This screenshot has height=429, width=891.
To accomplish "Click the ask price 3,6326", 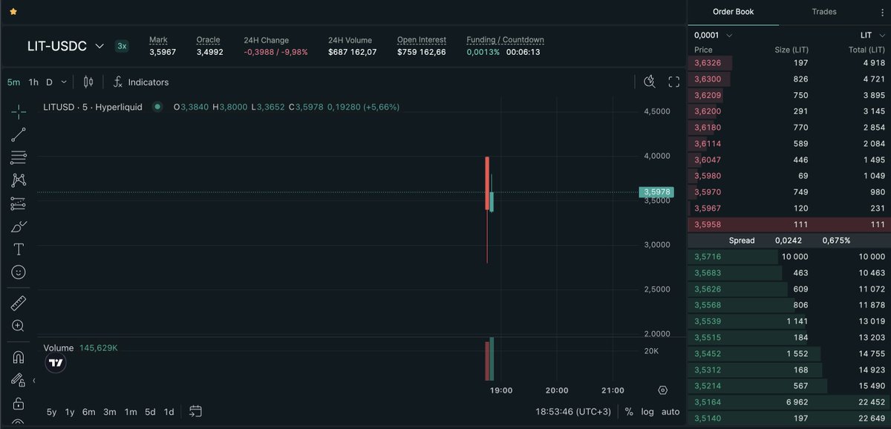I will coord(708,63).
